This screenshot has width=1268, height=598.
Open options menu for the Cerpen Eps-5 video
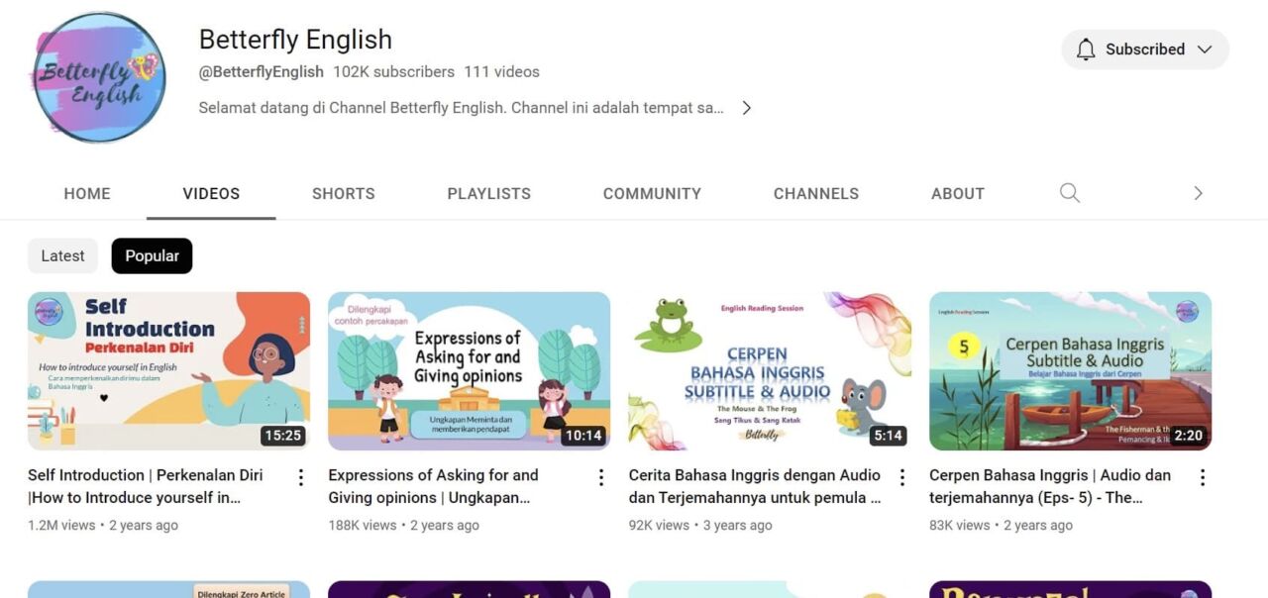click(1203, 476)
